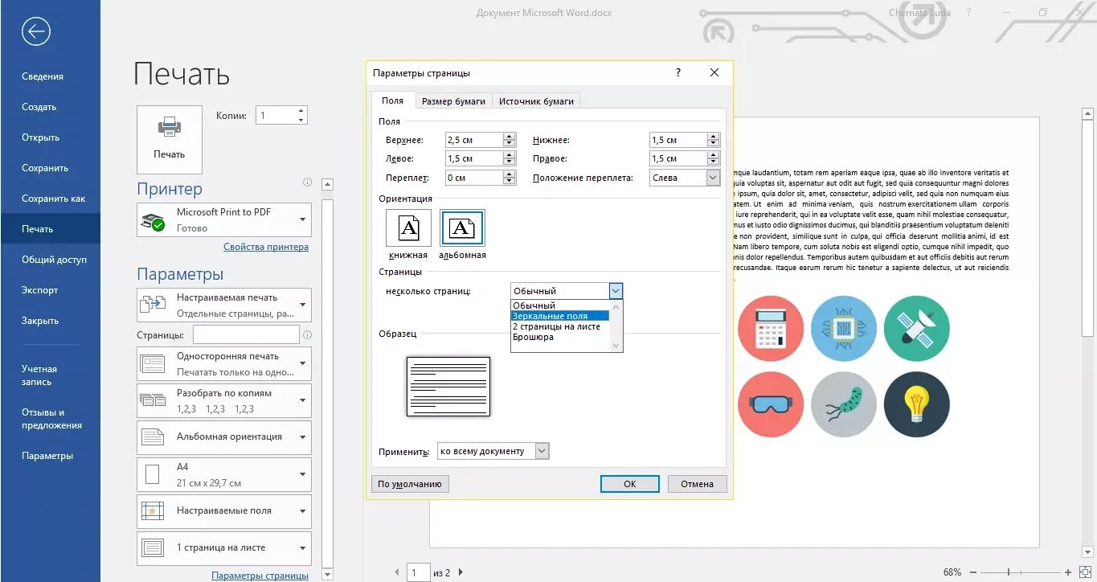Open Положение переплета dropdown arrow

(x=713, y=178)
